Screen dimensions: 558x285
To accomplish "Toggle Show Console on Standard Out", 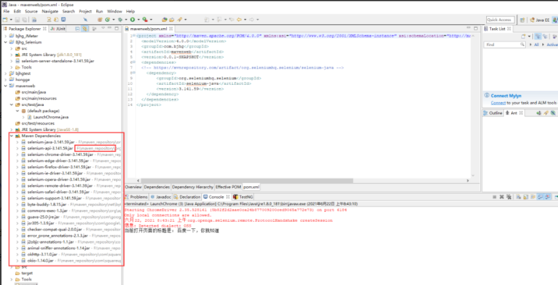I will coord(540,197).
